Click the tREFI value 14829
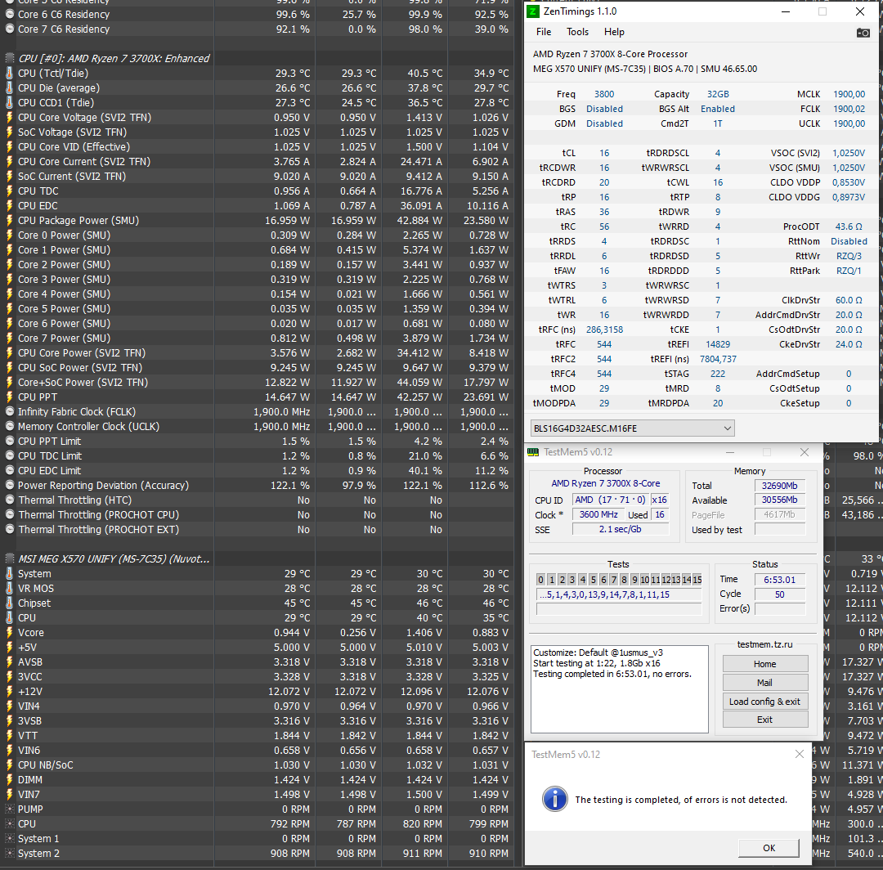 point(718,344)
